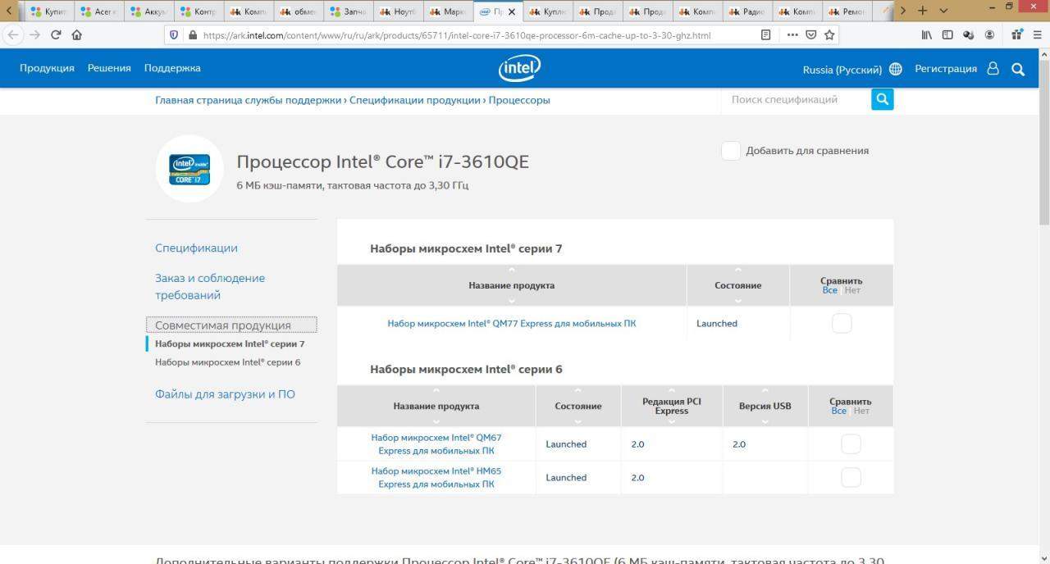Open the Регистрация link in header
Screen dimensions: 1050x564
click(x=946, y=69)
